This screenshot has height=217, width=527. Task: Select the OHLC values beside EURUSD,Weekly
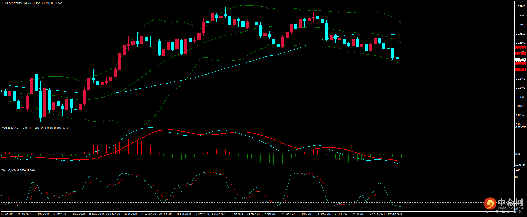tap(43, 3)
